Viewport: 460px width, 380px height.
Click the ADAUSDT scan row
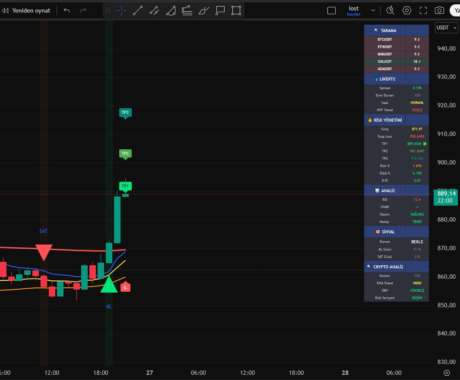coord(397,69)
